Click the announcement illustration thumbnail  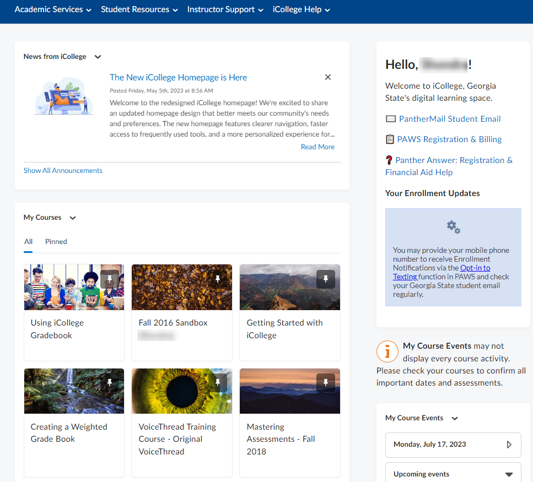[63, 96]
